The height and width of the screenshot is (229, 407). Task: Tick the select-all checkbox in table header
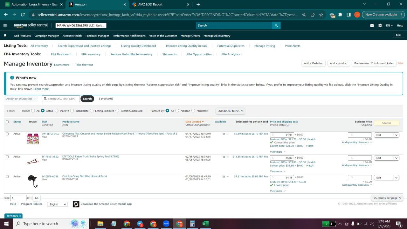point(7,122)
